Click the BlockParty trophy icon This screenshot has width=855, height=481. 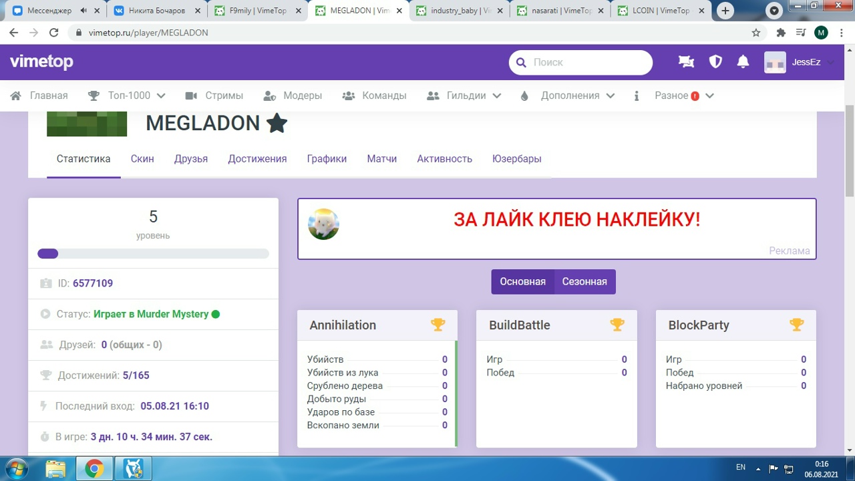tap(796, 325)
